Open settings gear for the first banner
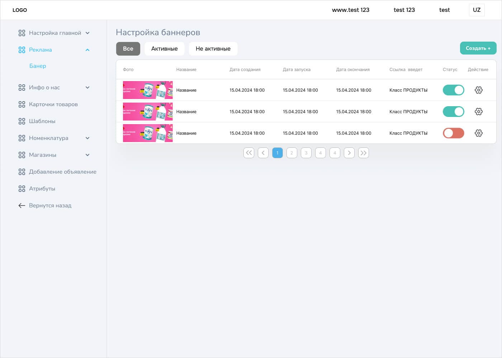This screenshot has height=358, width=502. (478, 90)
